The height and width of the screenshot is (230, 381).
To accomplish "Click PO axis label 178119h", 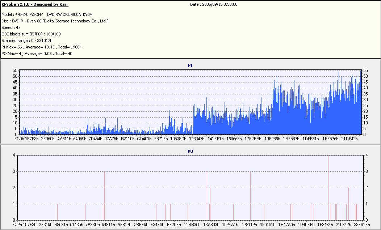I will (249, 225).
